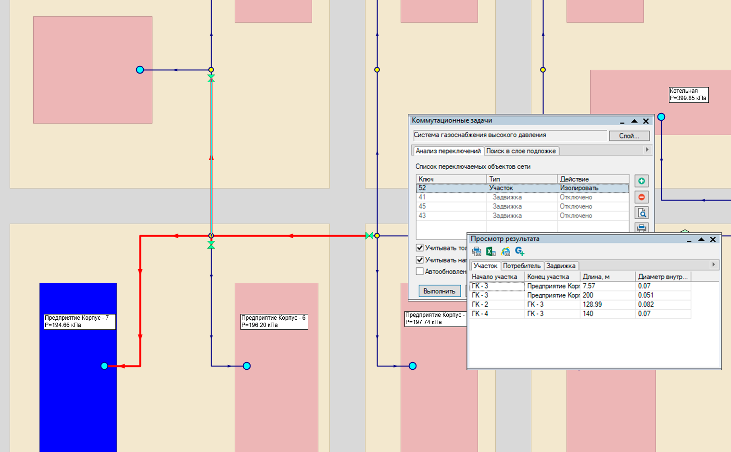Viewport: 731px width, 452px height.
Task: Click the green valve left of the red pipe junction
Action: pyautogui.click(x=369, y=236)
